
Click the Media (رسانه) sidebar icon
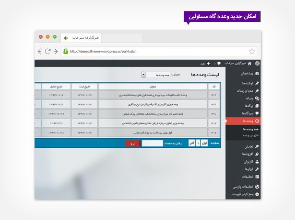pyautogui.click(x=257, y=98)
